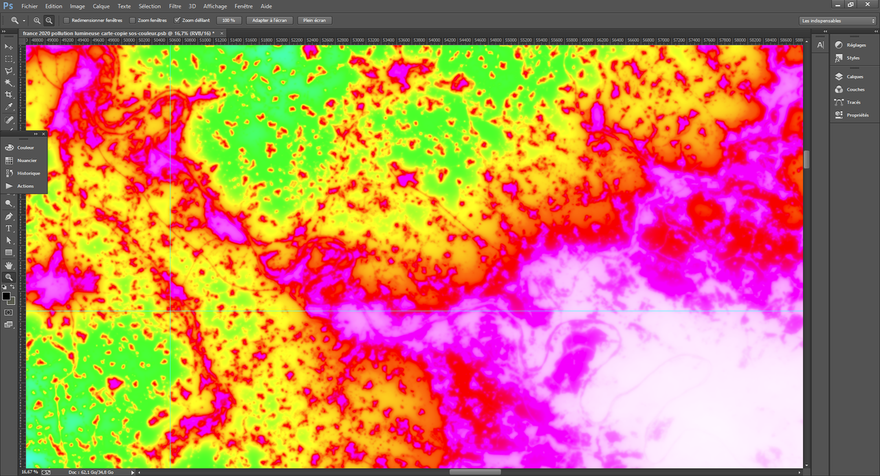Open the Historique panel
This screenshot has width=880, height=476.
(25, 173)
